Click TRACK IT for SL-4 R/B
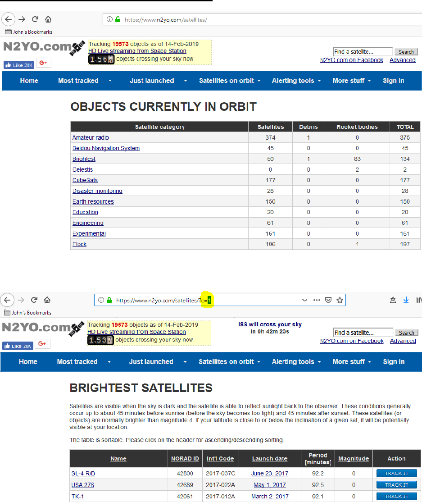The image size is (422, 502). 397,473
